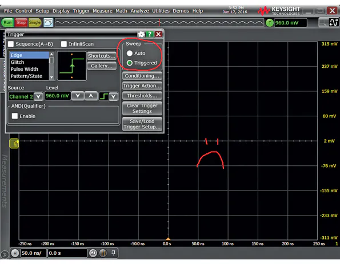Click the zoom icon in top-right toolbar
340x264 pixels.
(323, 22)
